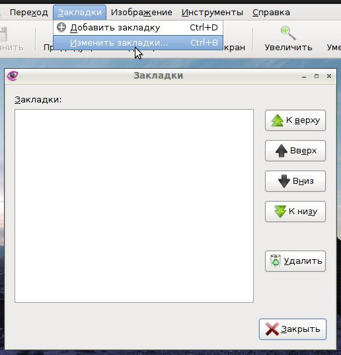
Task: Close the Закладки menu in menu bar
Action: point(80,12)
